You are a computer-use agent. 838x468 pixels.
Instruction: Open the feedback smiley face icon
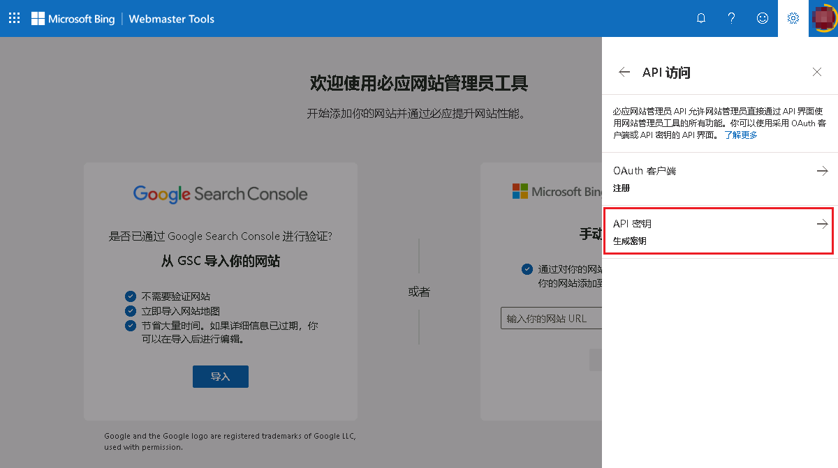763,19
